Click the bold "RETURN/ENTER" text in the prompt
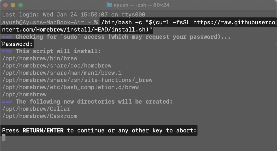Viewport: 277px width, 151px height. pos(43,130)
